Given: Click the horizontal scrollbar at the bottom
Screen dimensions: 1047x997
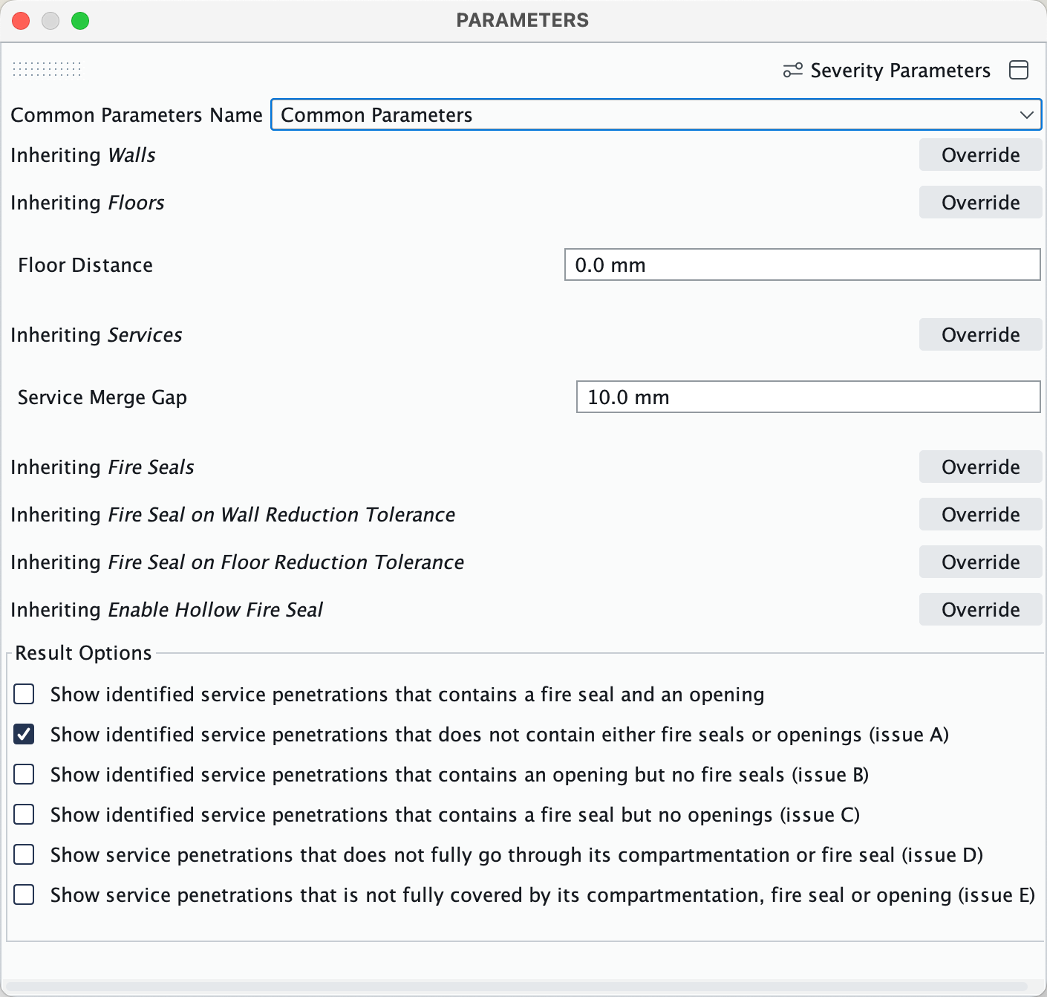Looking at the screenshot, I should click(x=517, y=987).
